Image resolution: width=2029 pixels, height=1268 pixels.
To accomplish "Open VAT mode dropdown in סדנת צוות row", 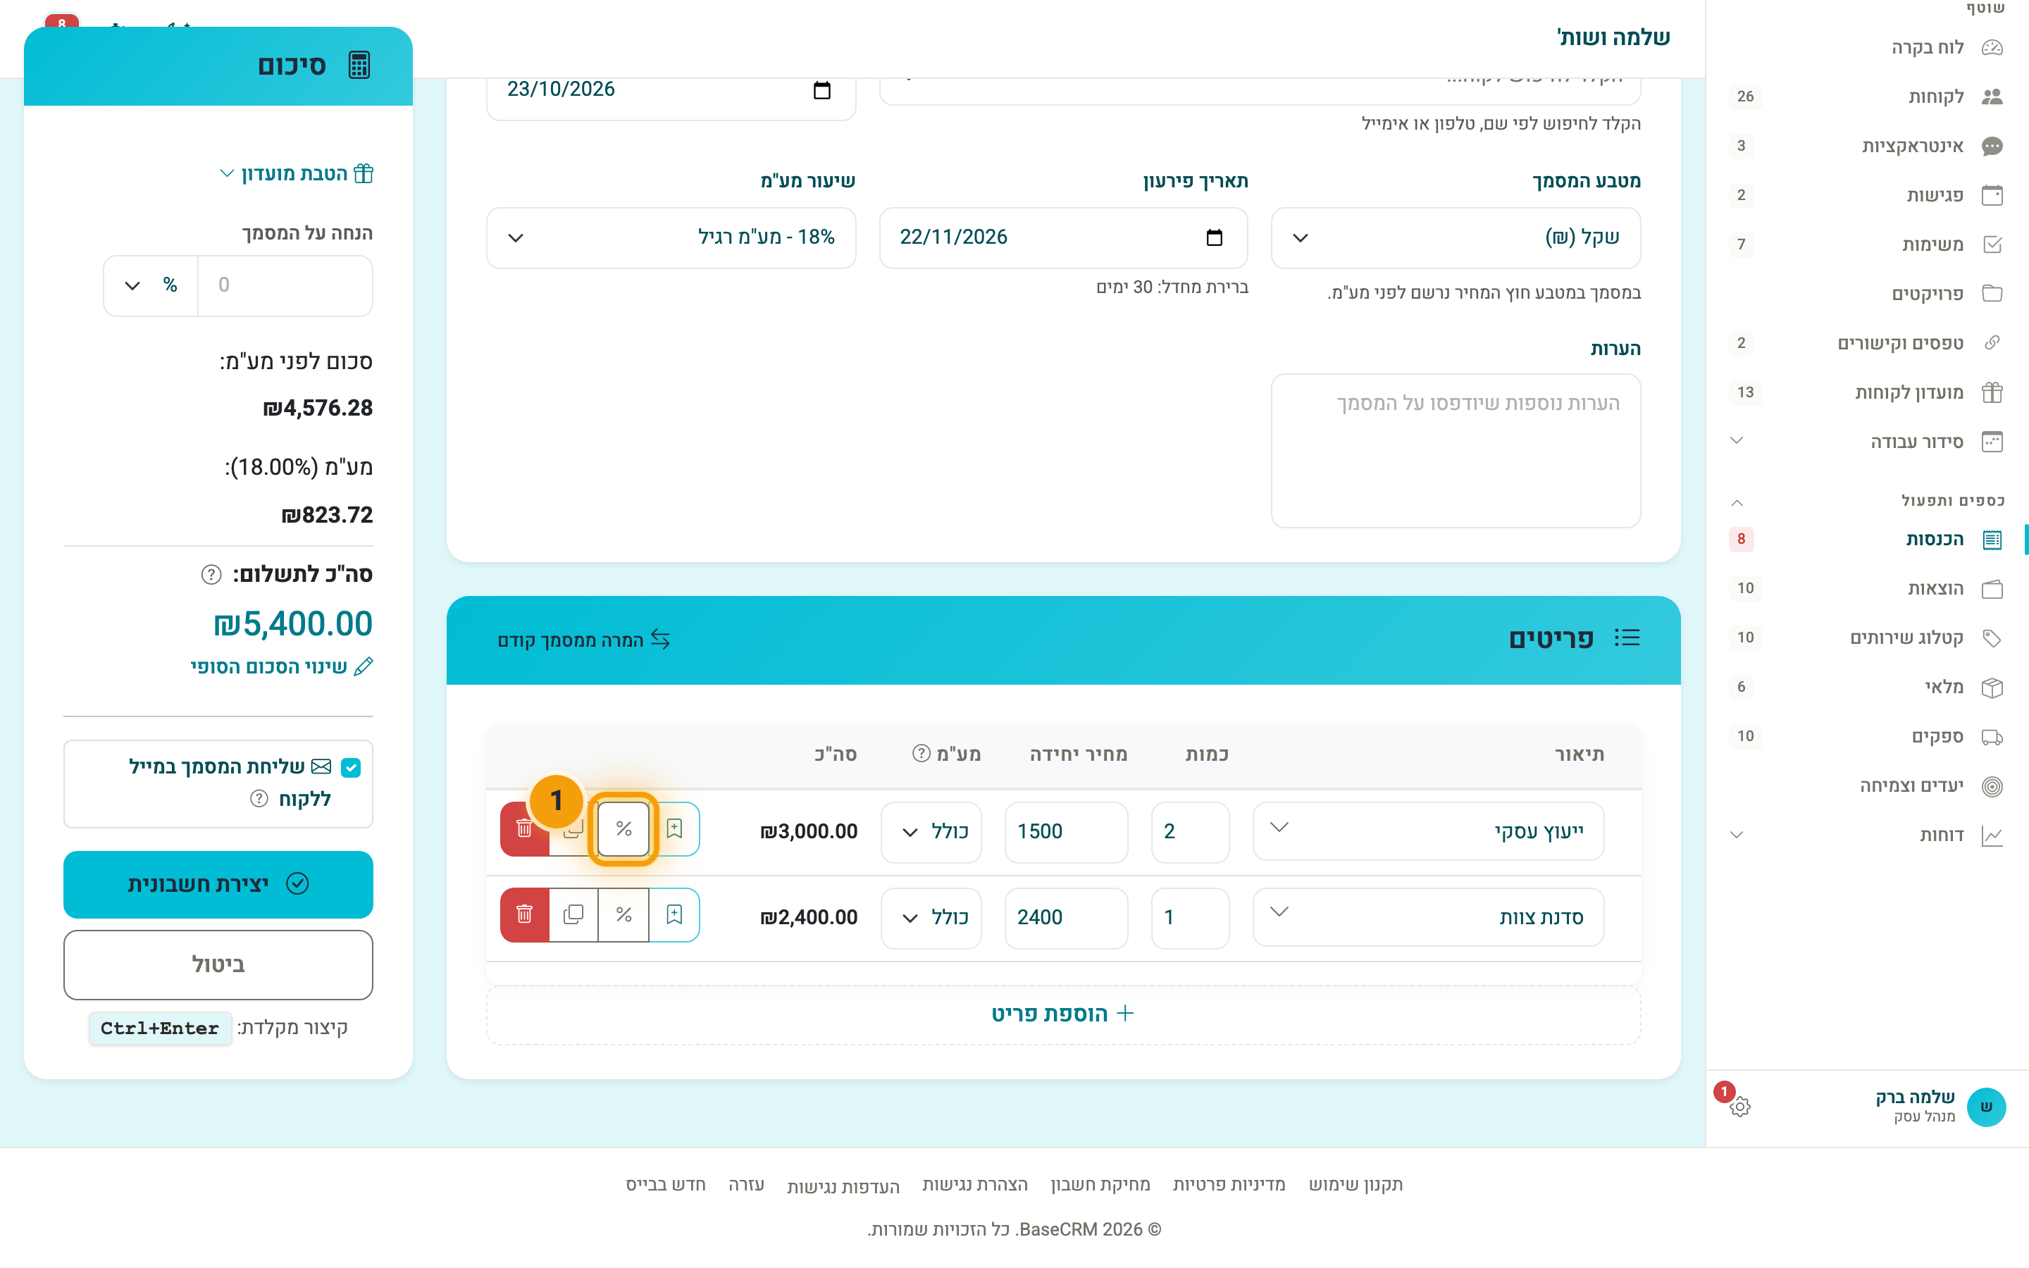I will click(x=931, y=917).
